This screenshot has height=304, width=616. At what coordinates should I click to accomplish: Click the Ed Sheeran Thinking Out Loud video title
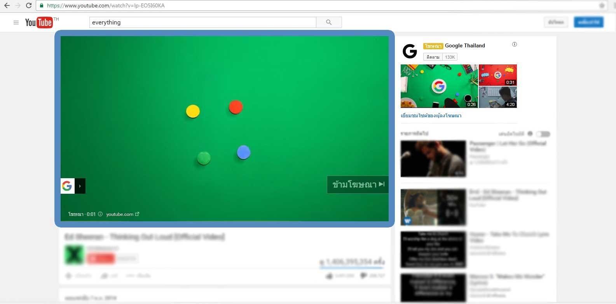tap(145, 236)
